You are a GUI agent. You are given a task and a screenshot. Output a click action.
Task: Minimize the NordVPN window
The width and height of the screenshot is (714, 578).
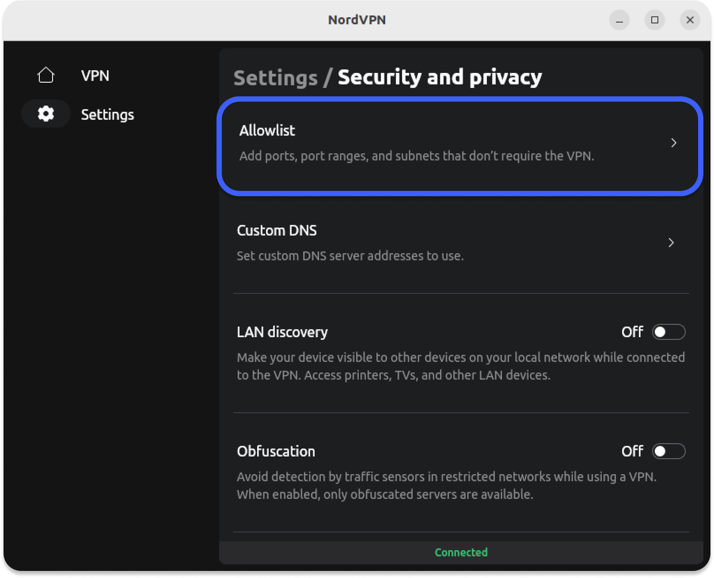(x=619, y=20)
